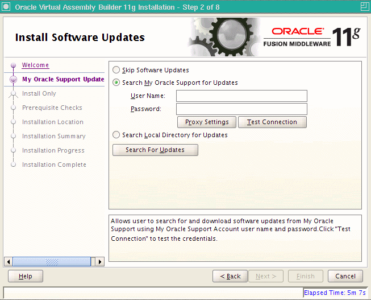Image resolution: width=371 pixels, height=300 pixels.
Task: Select Skip Software Updates radio button
Action: pyautogui.click(x=116, y=70)
